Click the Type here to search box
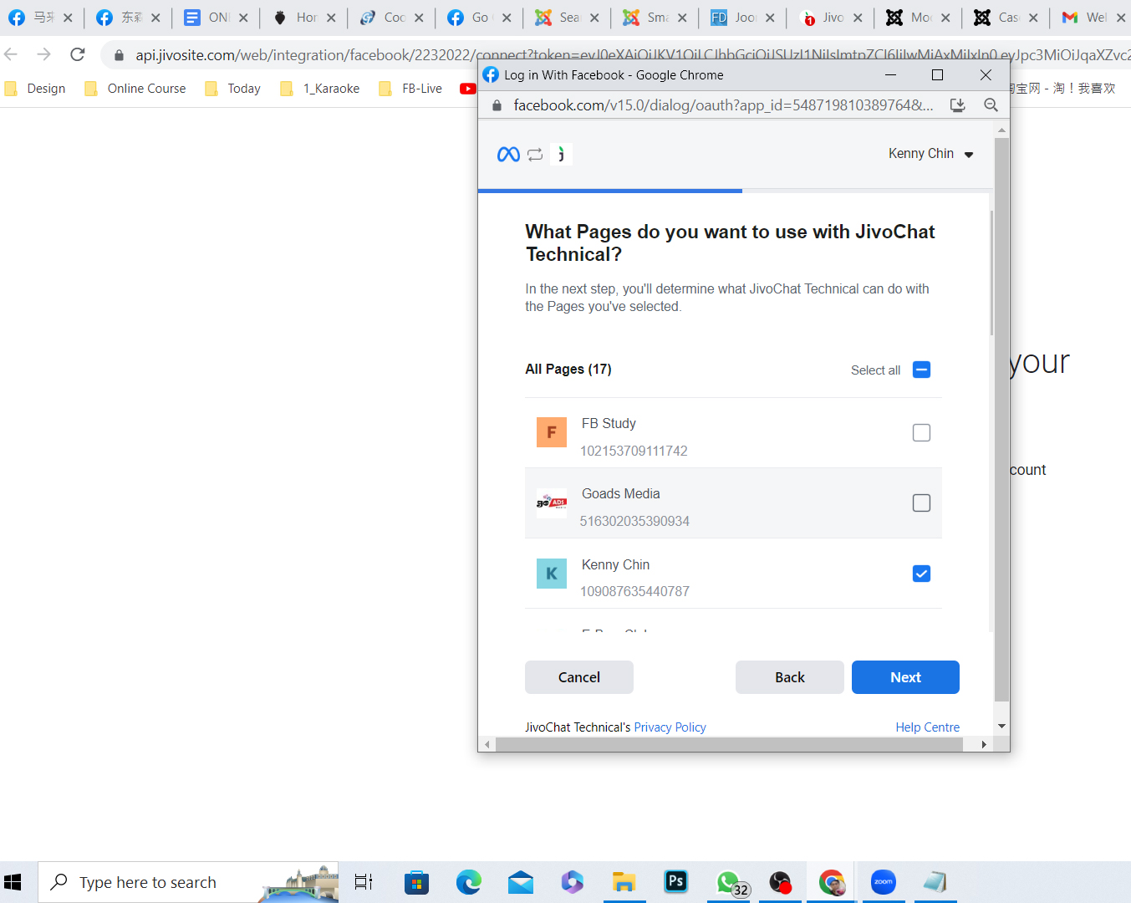The width and height of the screenshot is (1131, 903). (189, 882)
